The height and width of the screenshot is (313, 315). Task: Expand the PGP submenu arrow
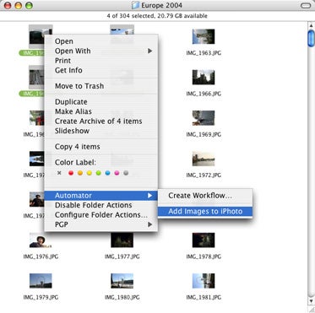point(150,224)
